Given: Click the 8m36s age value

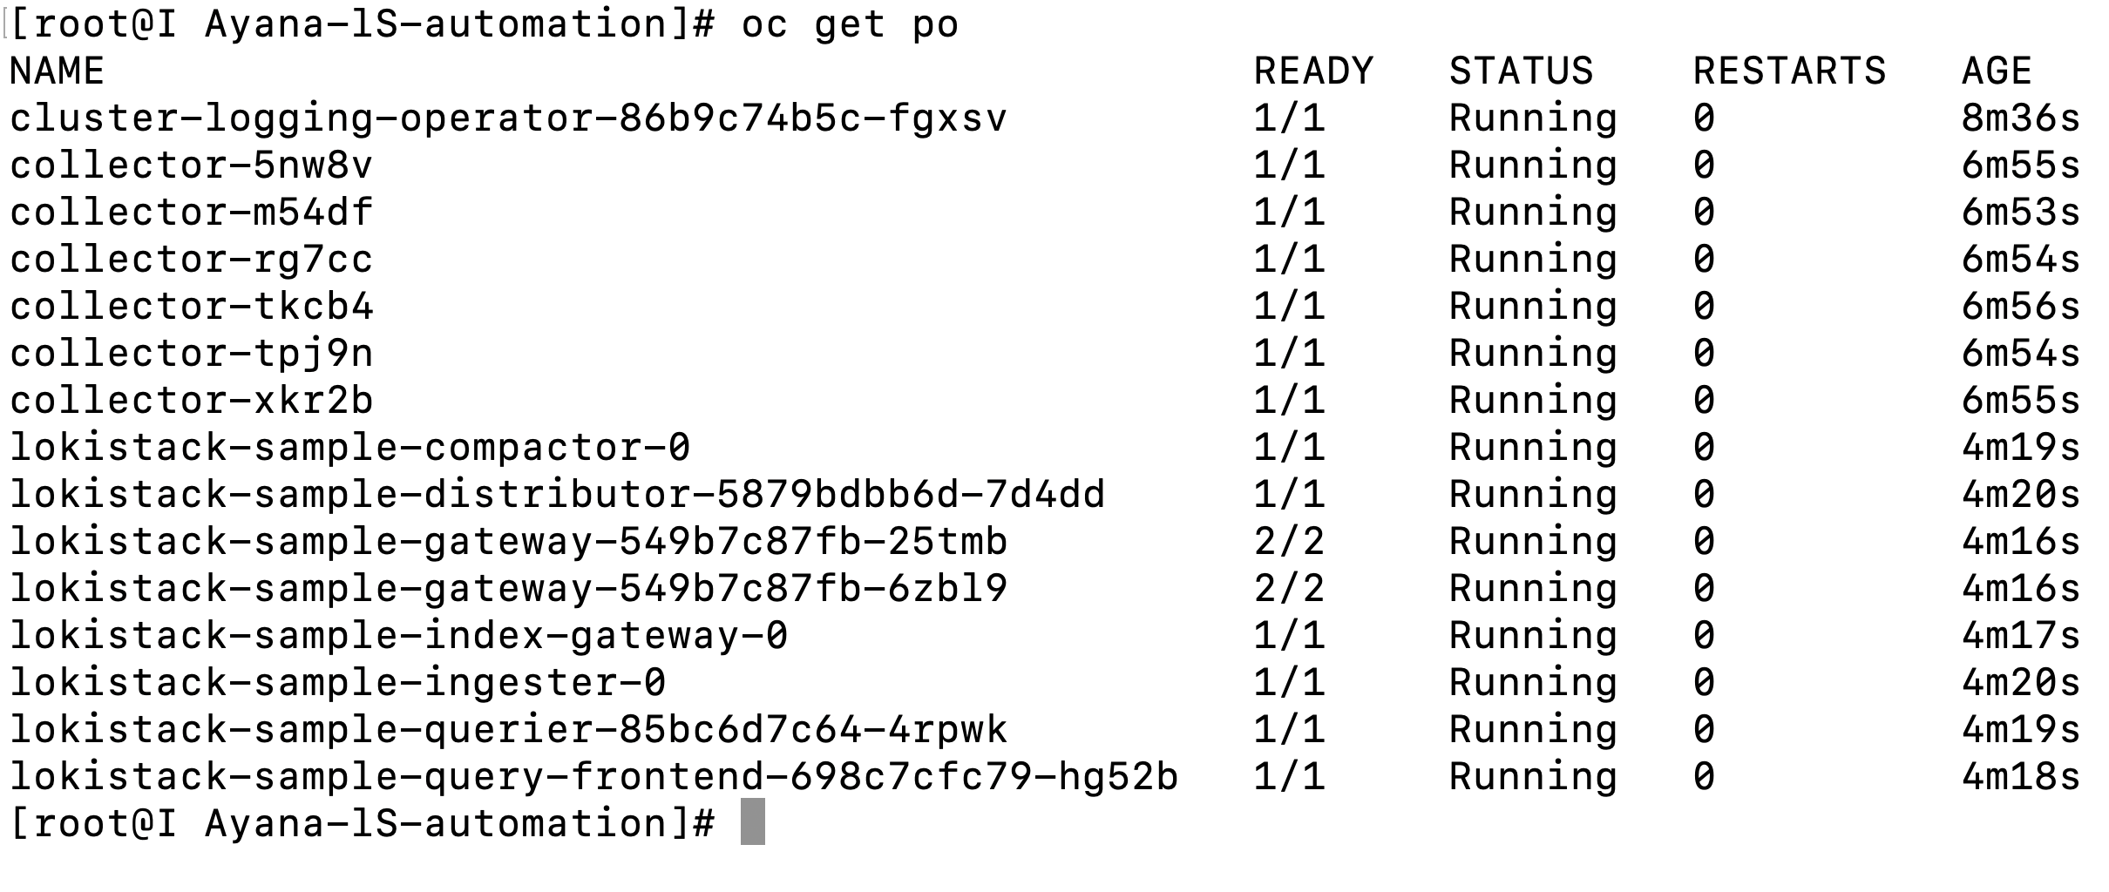Looking at the screenshot, I should click(2020, 118).
